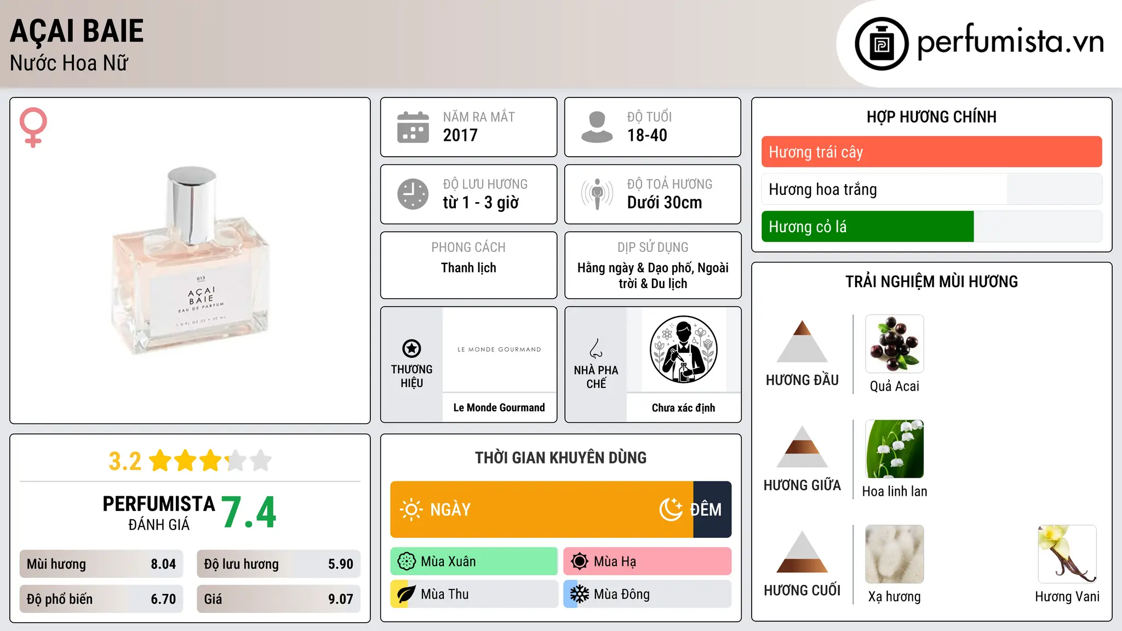The width and height of the screenshot is (1122, 631).
Task: Select the Mùa Thu season tile
Action: click(474, 594)
